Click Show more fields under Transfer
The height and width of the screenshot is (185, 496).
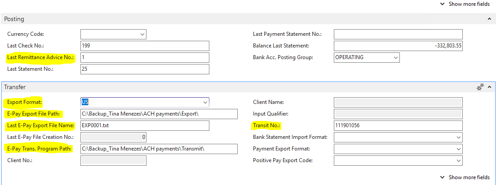(x=465, y=177)
